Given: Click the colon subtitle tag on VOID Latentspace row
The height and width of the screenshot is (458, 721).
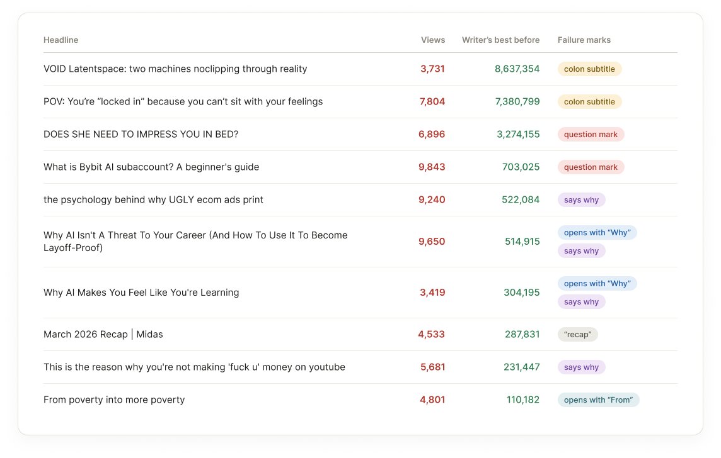Looking at the screenshot, I should click(589, 69).
